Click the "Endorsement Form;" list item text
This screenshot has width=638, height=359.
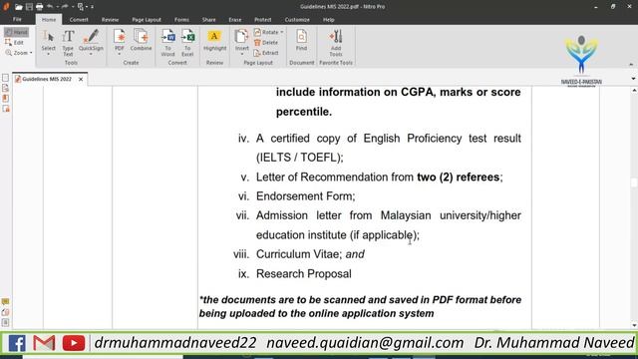306,196
